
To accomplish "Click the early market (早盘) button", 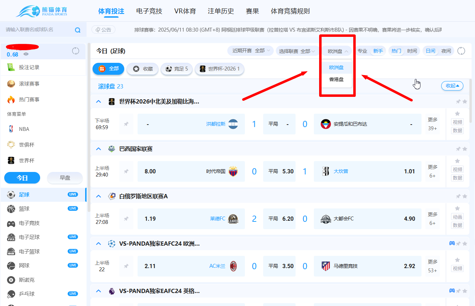I will point(65,178).
